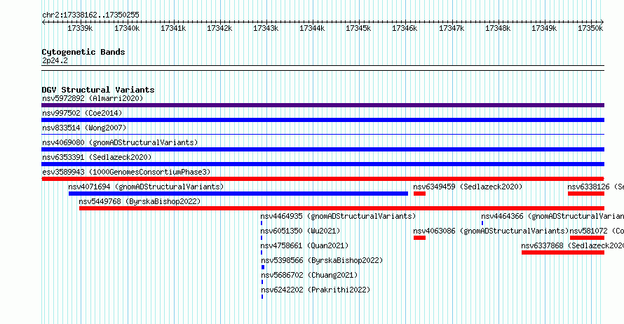Click the chr2:17338162..17350255 coordinate label
This screenshot has height=324, width=624.
(x=90, y=15)
